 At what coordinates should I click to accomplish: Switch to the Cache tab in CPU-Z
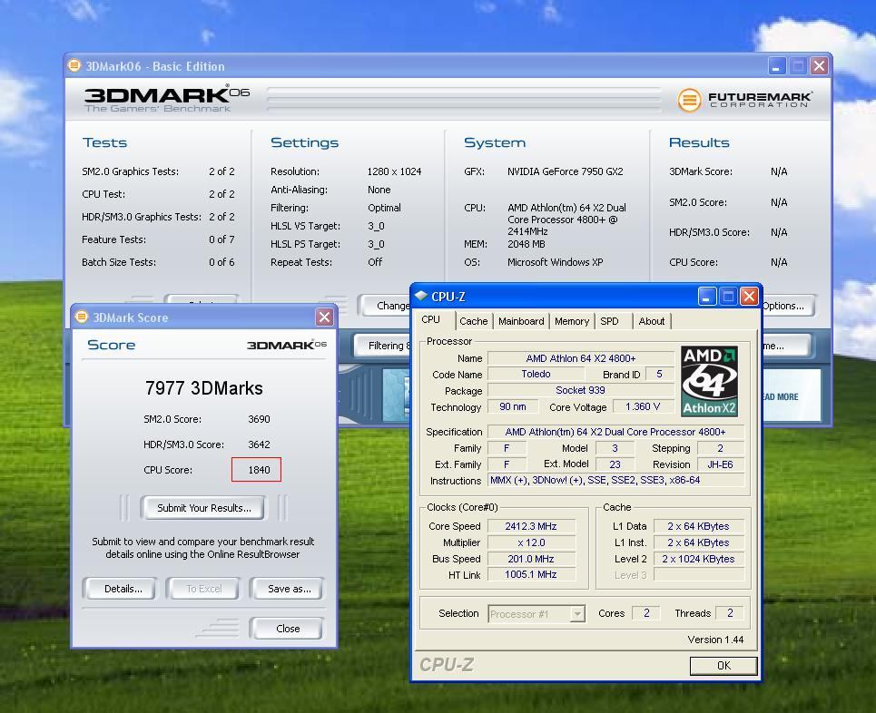pyautogui.click(x=473, y=321)
